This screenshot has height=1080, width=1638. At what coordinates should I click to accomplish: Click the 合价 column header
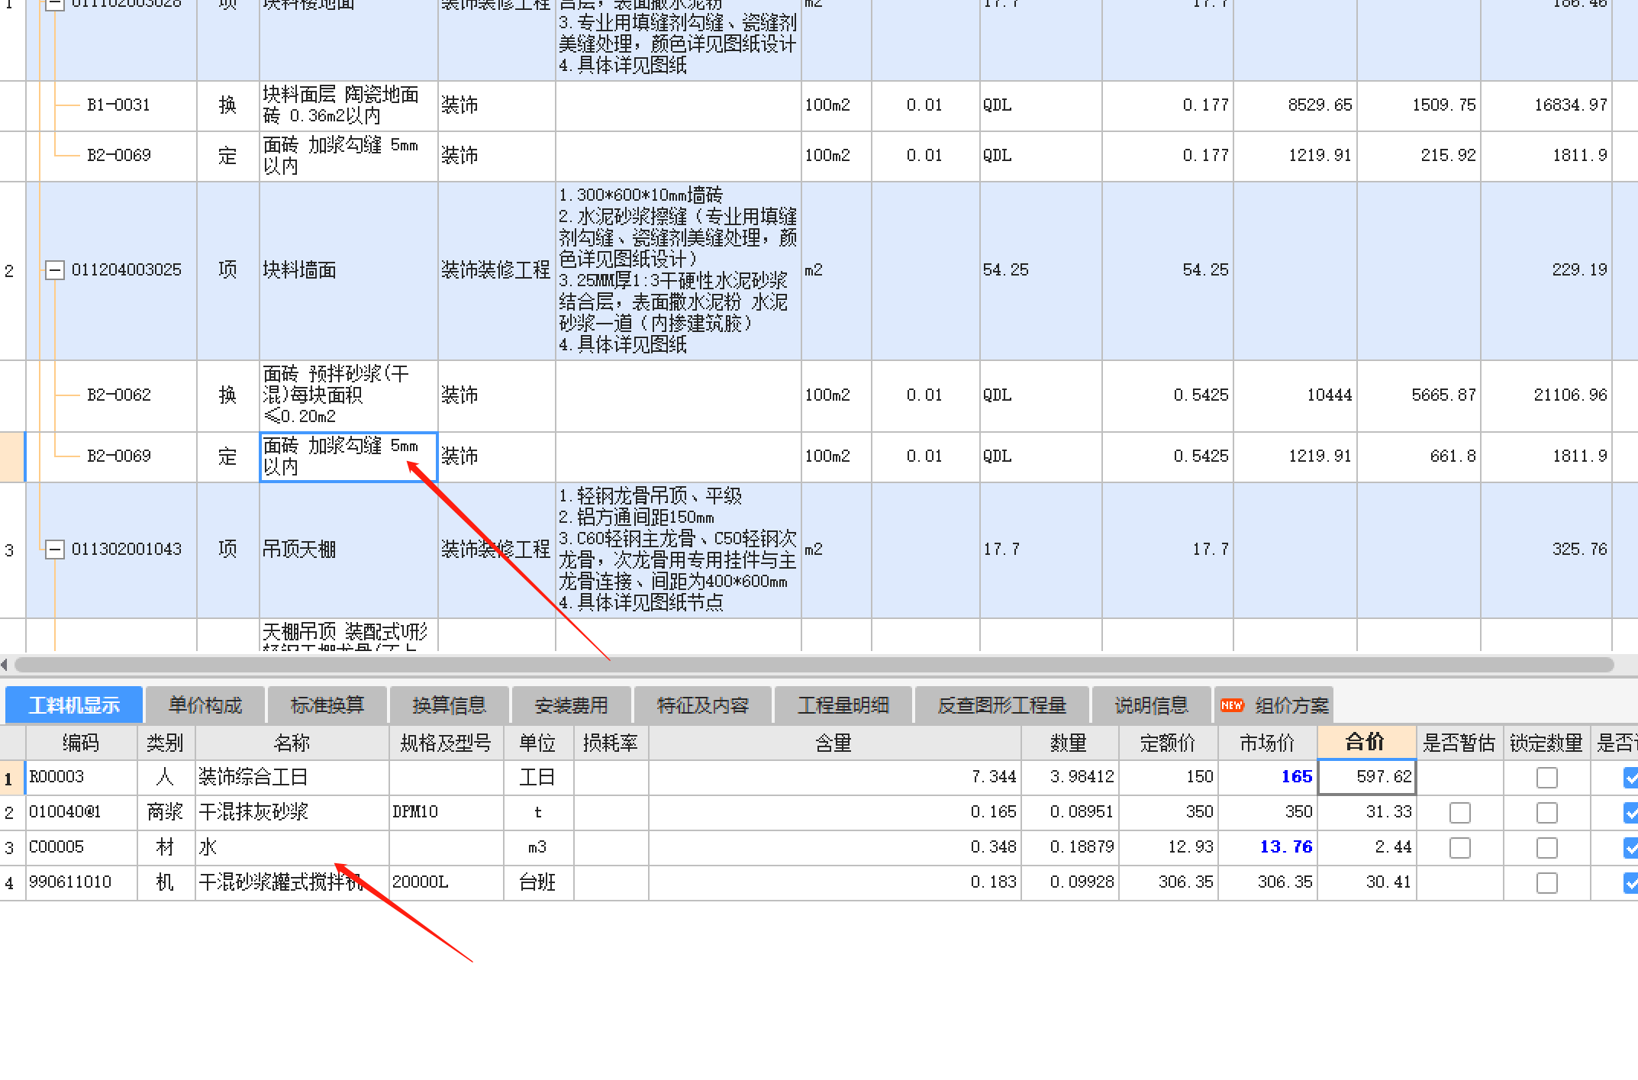pos(1366,742)
